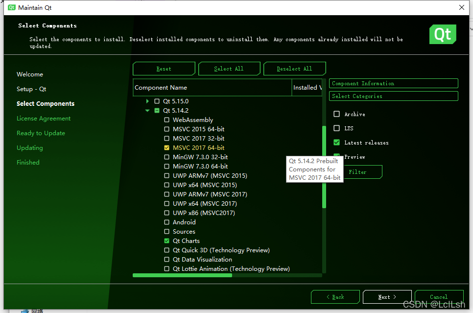Viewport: 473px width, 313px height.
Task: Enable the LTS category filter
Action: pyautogui.click(x=337, y=128)
